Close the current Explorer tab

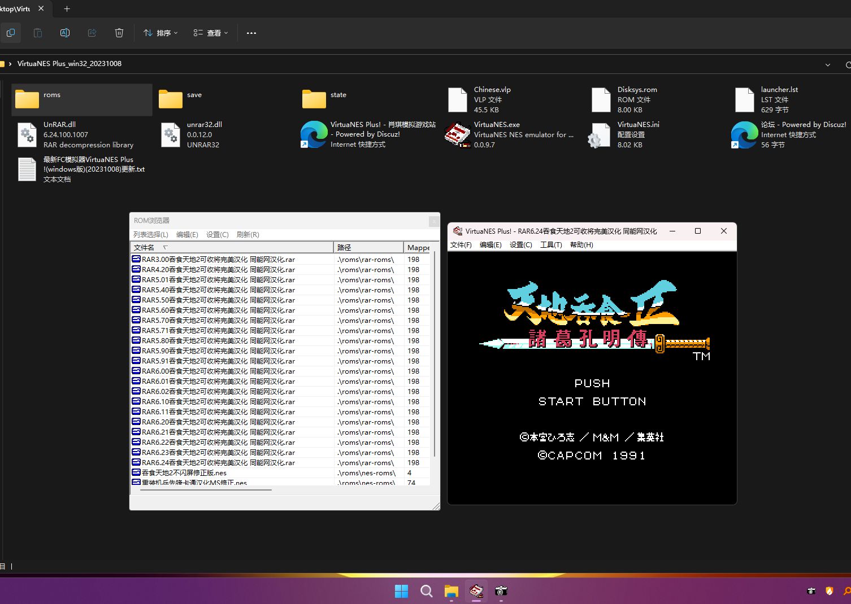[x=41, y=8]
